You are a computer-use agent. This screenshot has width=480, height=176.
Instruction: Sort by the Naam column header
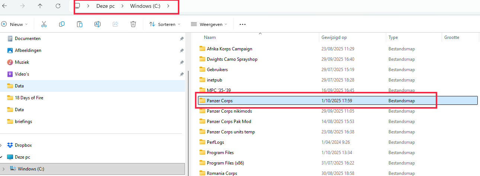[x=210, y=37]
